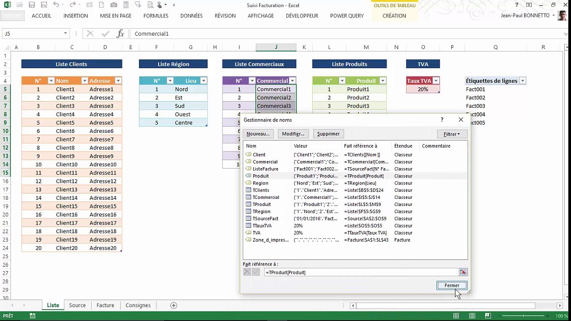This screenshot has width=571, height=321.
Task: Click the formula bar cancel X icon
Action: coord(90,33)
